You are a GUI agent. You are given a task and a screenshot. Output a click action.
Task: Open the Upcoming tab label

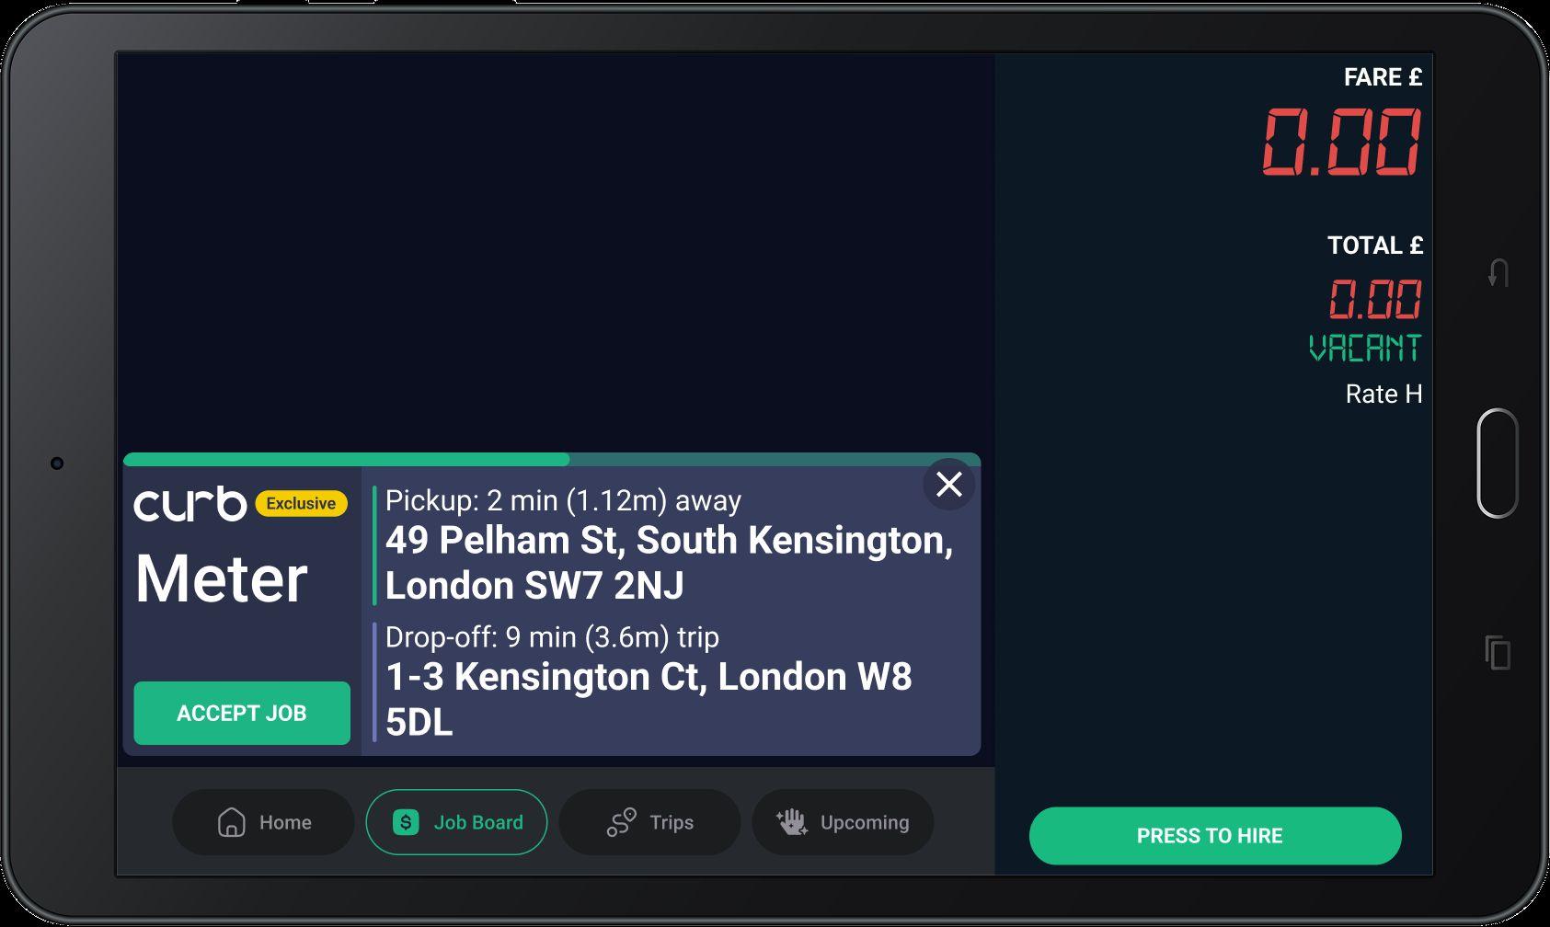click(x=865, y=823)
